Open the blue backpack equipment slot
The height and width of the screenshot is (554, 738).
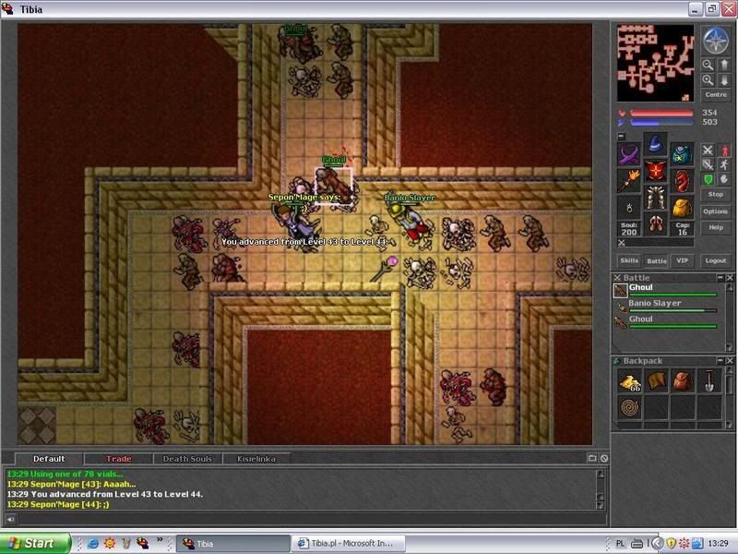tap(682, 154)
